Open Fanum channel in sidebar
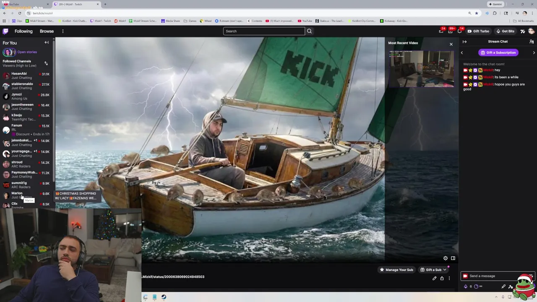This screenshot has width=537, height=302. [26, 129]
